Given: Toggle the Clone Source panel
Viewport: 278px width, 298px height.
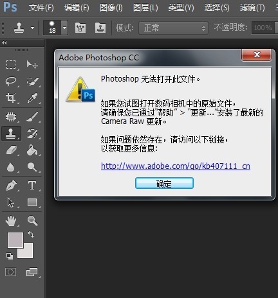Looking at the screenshot, I should tap(100, 28).
